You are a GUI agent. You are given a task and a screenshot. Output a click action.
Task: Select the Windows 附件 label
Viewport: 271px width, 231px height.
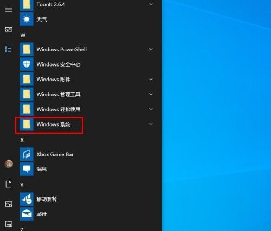pyautogui.click(x=54, y=79)
